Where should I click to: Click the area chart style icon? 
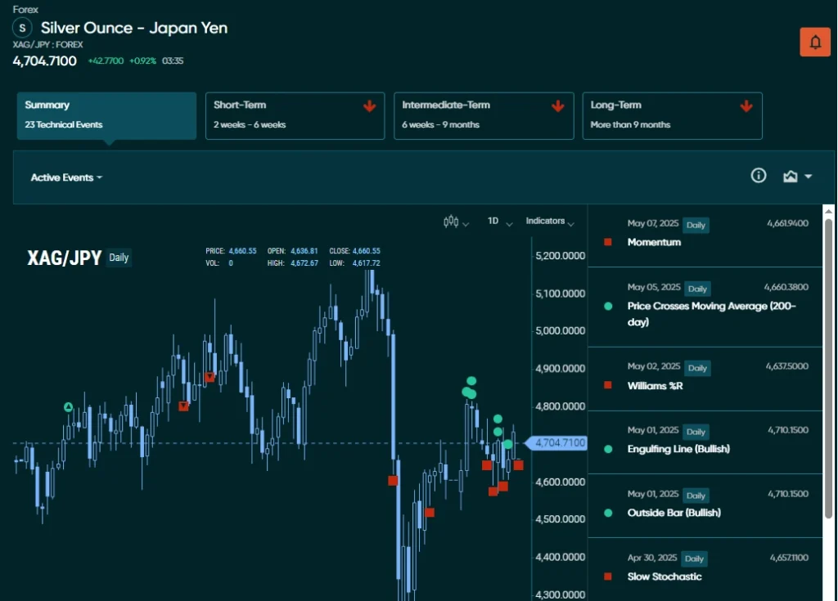tap(791, 175)
